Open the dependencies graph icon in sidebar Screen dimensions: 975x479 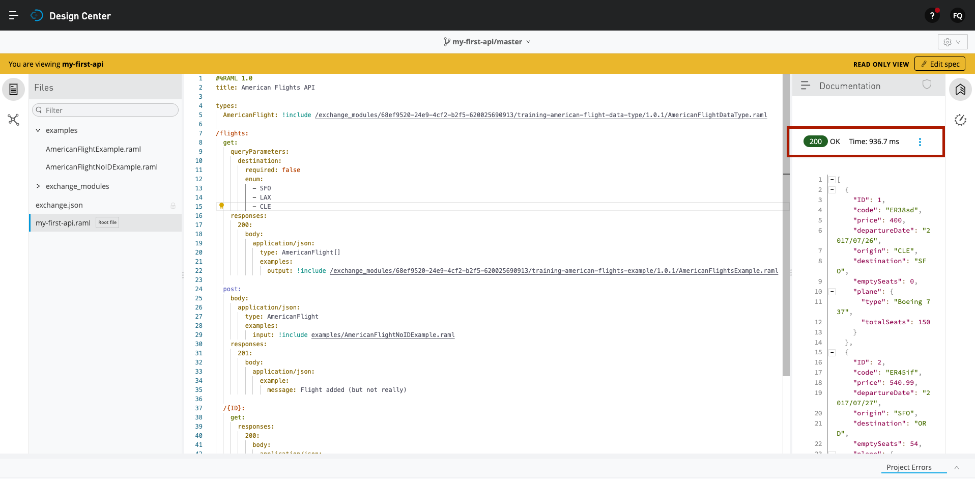coord(14,120)
